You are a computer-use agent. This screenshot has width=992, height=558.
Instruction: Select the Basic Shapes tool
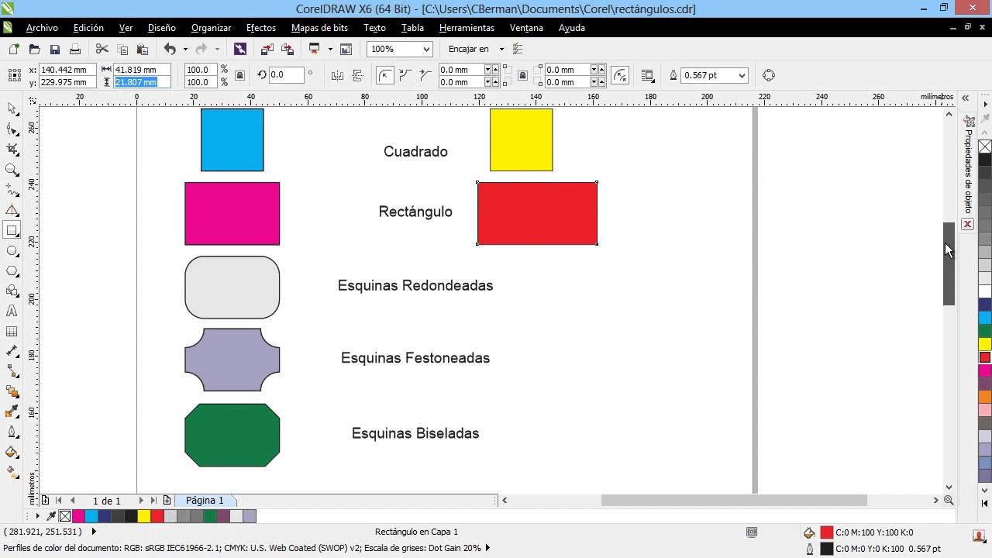[x=12, y=291]
